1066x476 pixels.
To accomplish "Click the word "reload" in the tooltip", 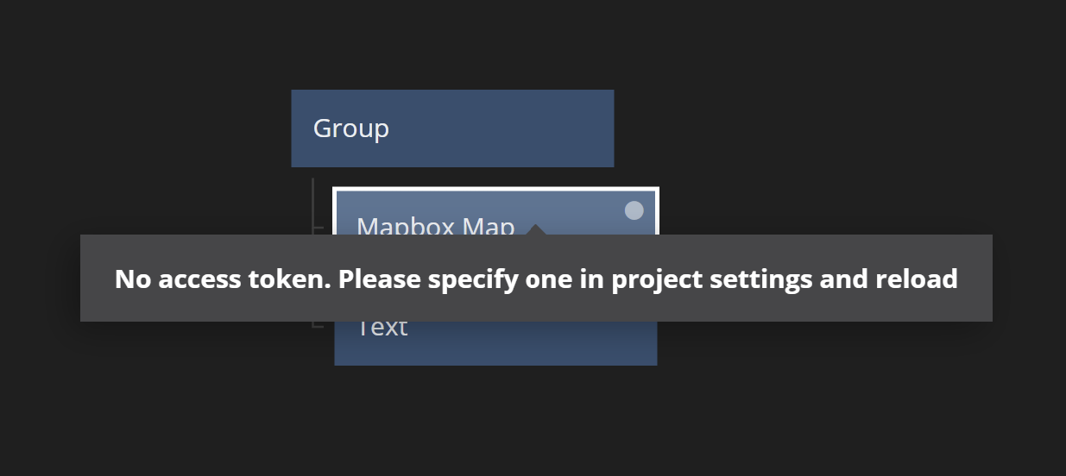I will coord(917,279).
